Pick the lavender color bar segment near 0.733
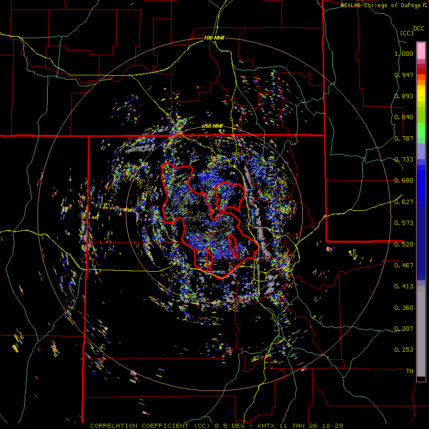429x429 pixels. pyautogui.click(x=421, y=151)
